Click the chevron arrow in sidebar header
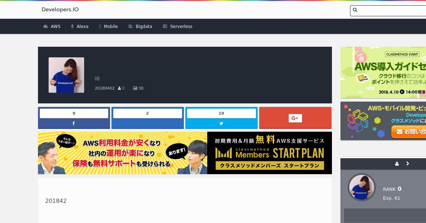The width and height of the screenshot is (426, 223). click(408, 164)
